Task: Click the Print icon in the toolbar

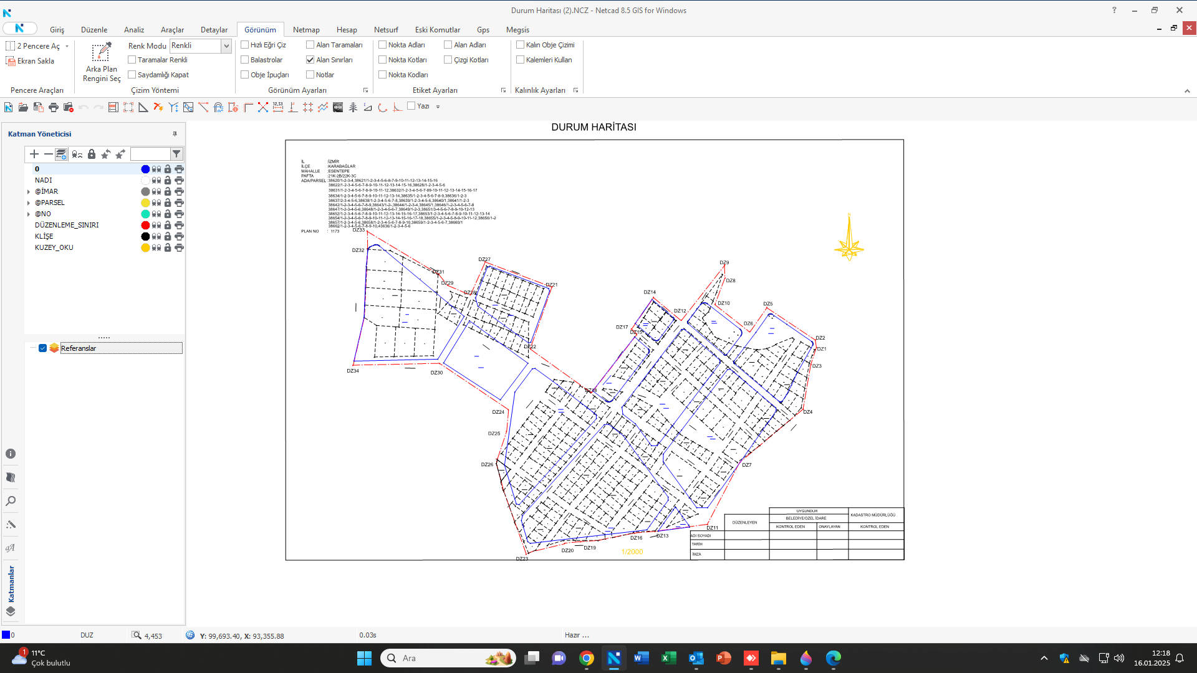Action: [54, 107]
